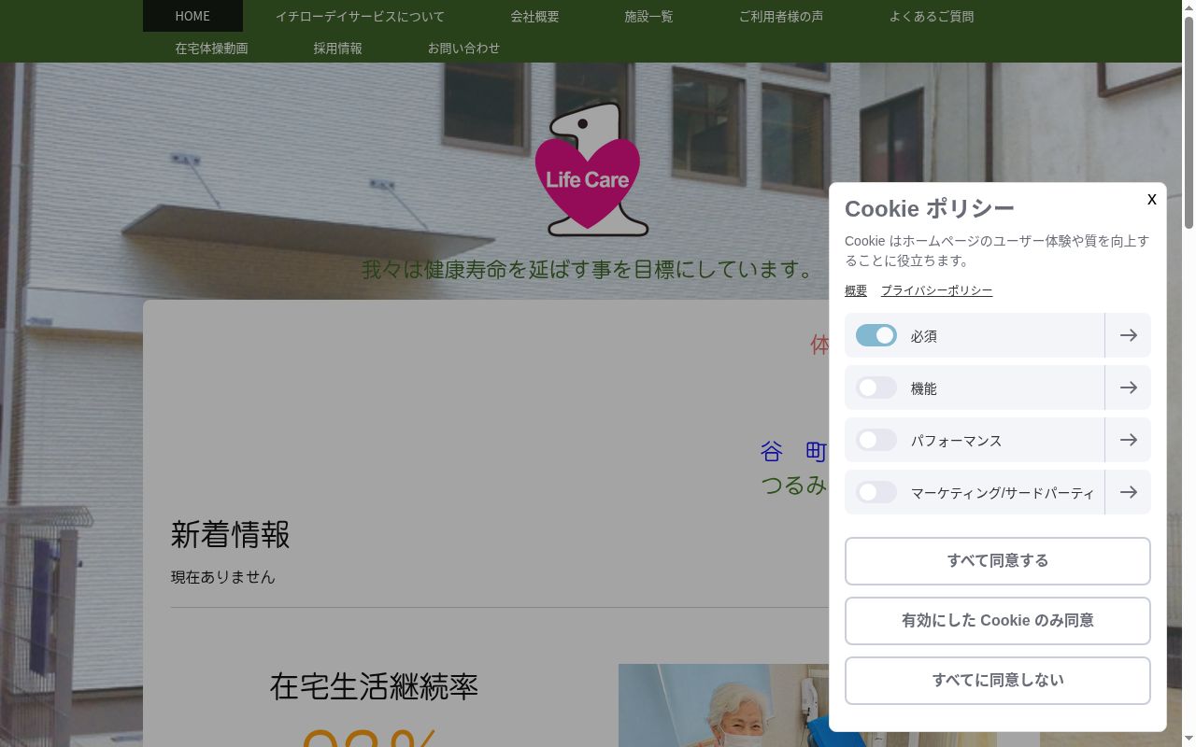Click the page vertical scrollbar thumb
The width and height of the screenshot is (1196, 747).
[1189, 121]
